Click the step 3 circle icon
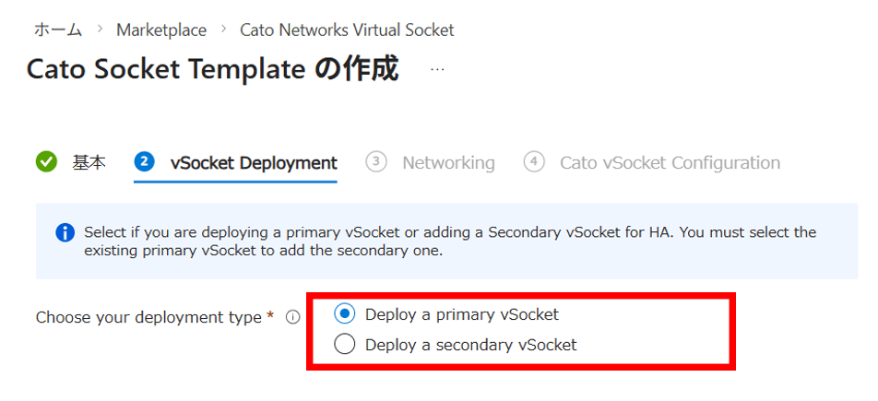 (x=375, y=162)
